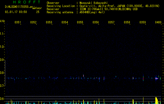Click the Observer label
164x104 pixels.
click(53, 3)
